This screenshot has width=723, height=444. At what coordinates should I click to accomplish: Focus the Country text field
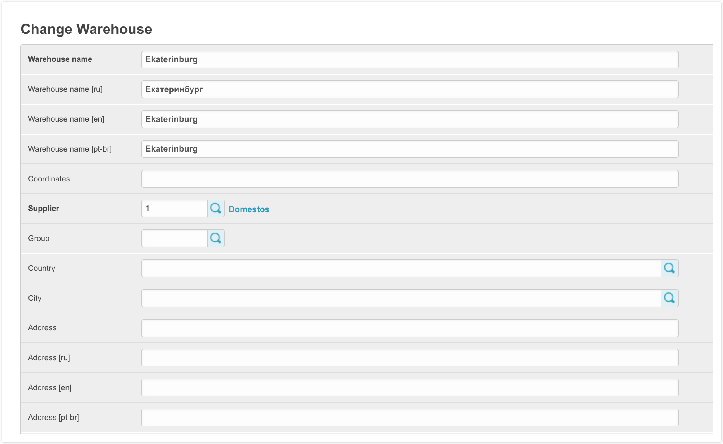coord(401,268)
